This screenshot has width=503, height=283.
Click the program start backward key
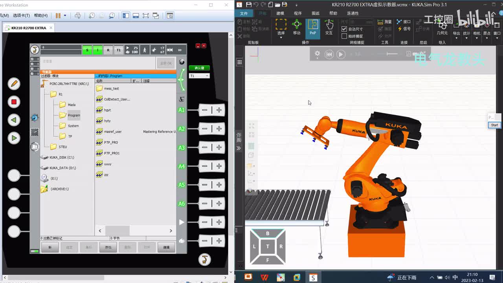pos(14,120)
